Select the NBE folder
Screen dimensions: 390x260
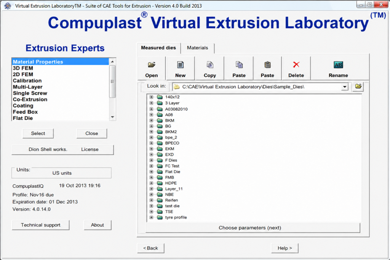pyautogui.click(x=169, y=195)
